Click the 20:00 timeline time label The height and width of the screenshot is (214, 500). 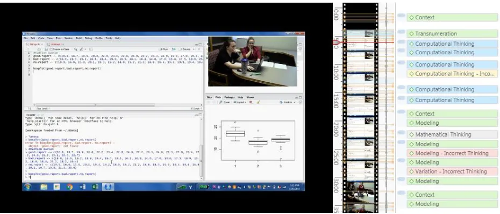(336, 129)
